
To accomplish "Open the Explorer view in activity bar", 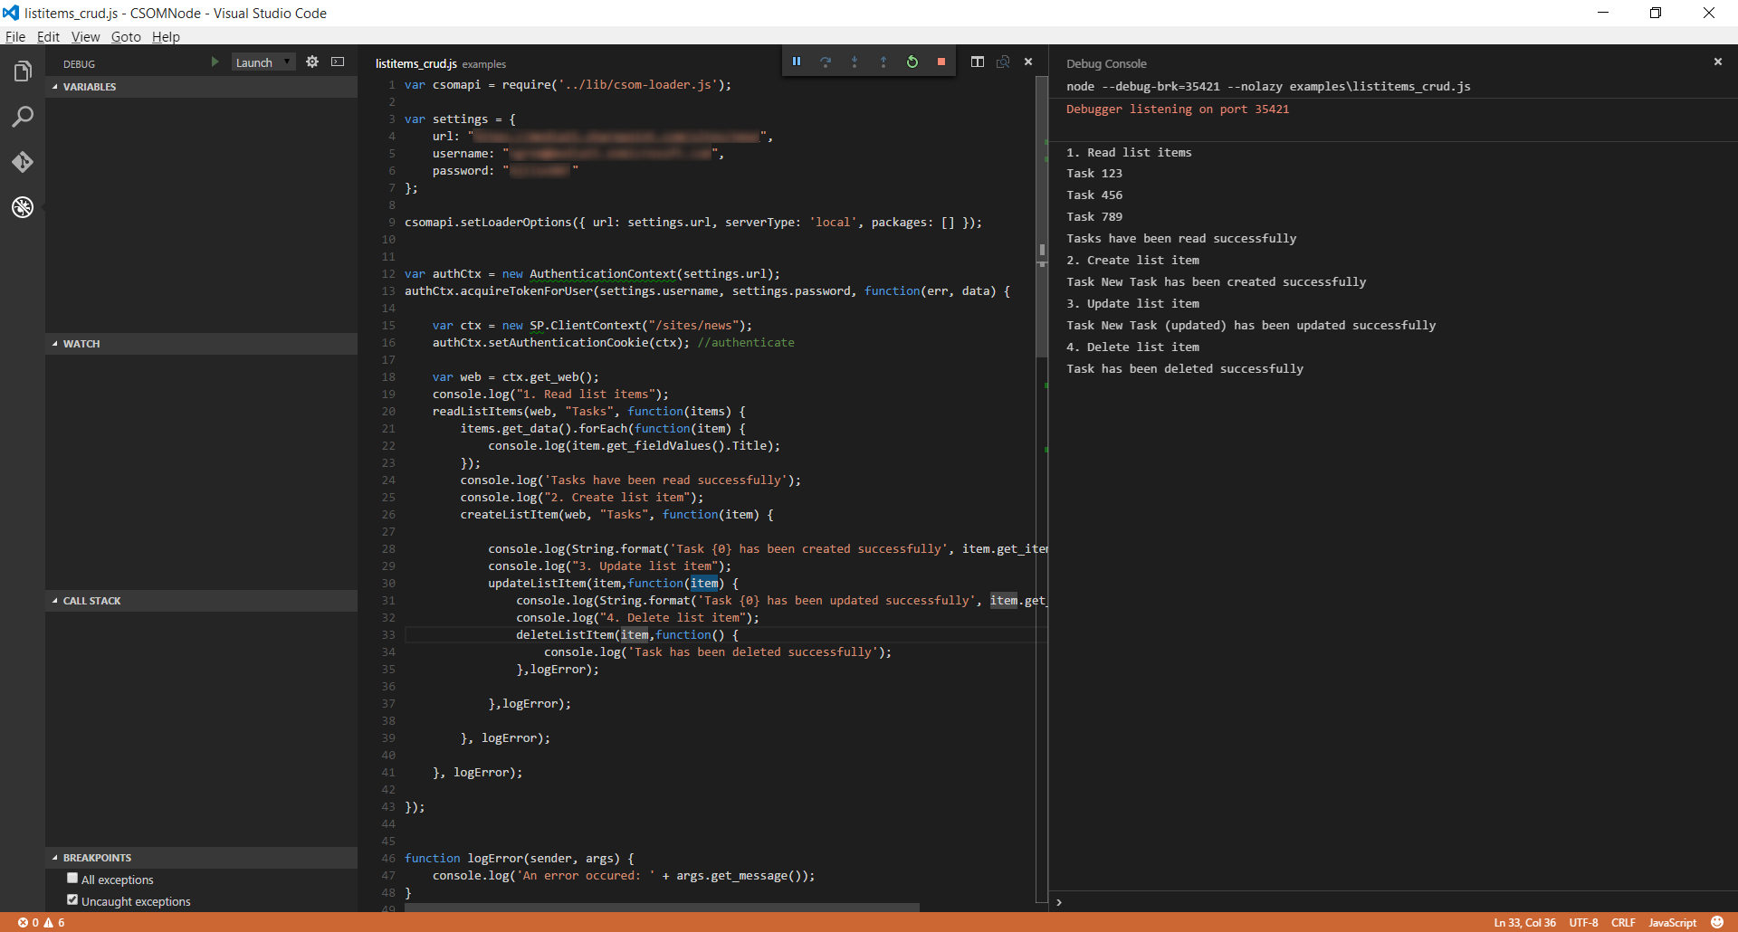I will 23,71.
